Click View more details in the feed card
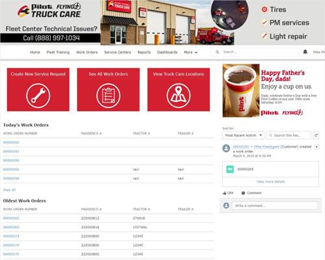Image resolution: width=325 pixels, height=260 pixels. click(270, 181)
